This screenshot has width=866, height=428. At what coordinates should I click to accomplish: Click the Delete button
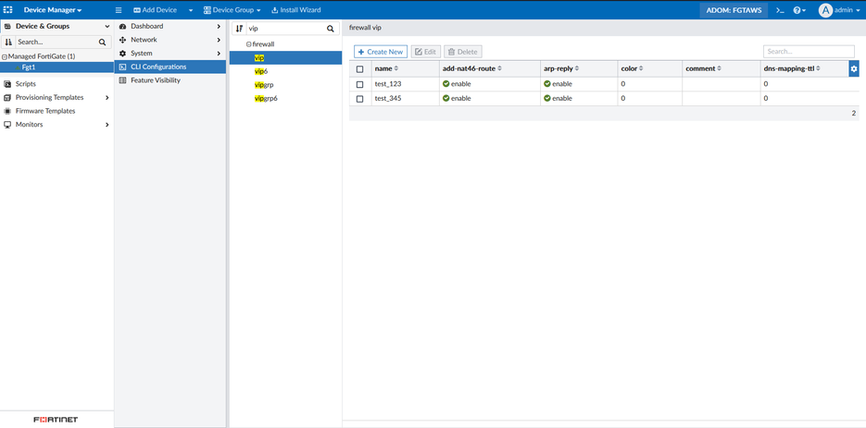[x=463, y=52]
